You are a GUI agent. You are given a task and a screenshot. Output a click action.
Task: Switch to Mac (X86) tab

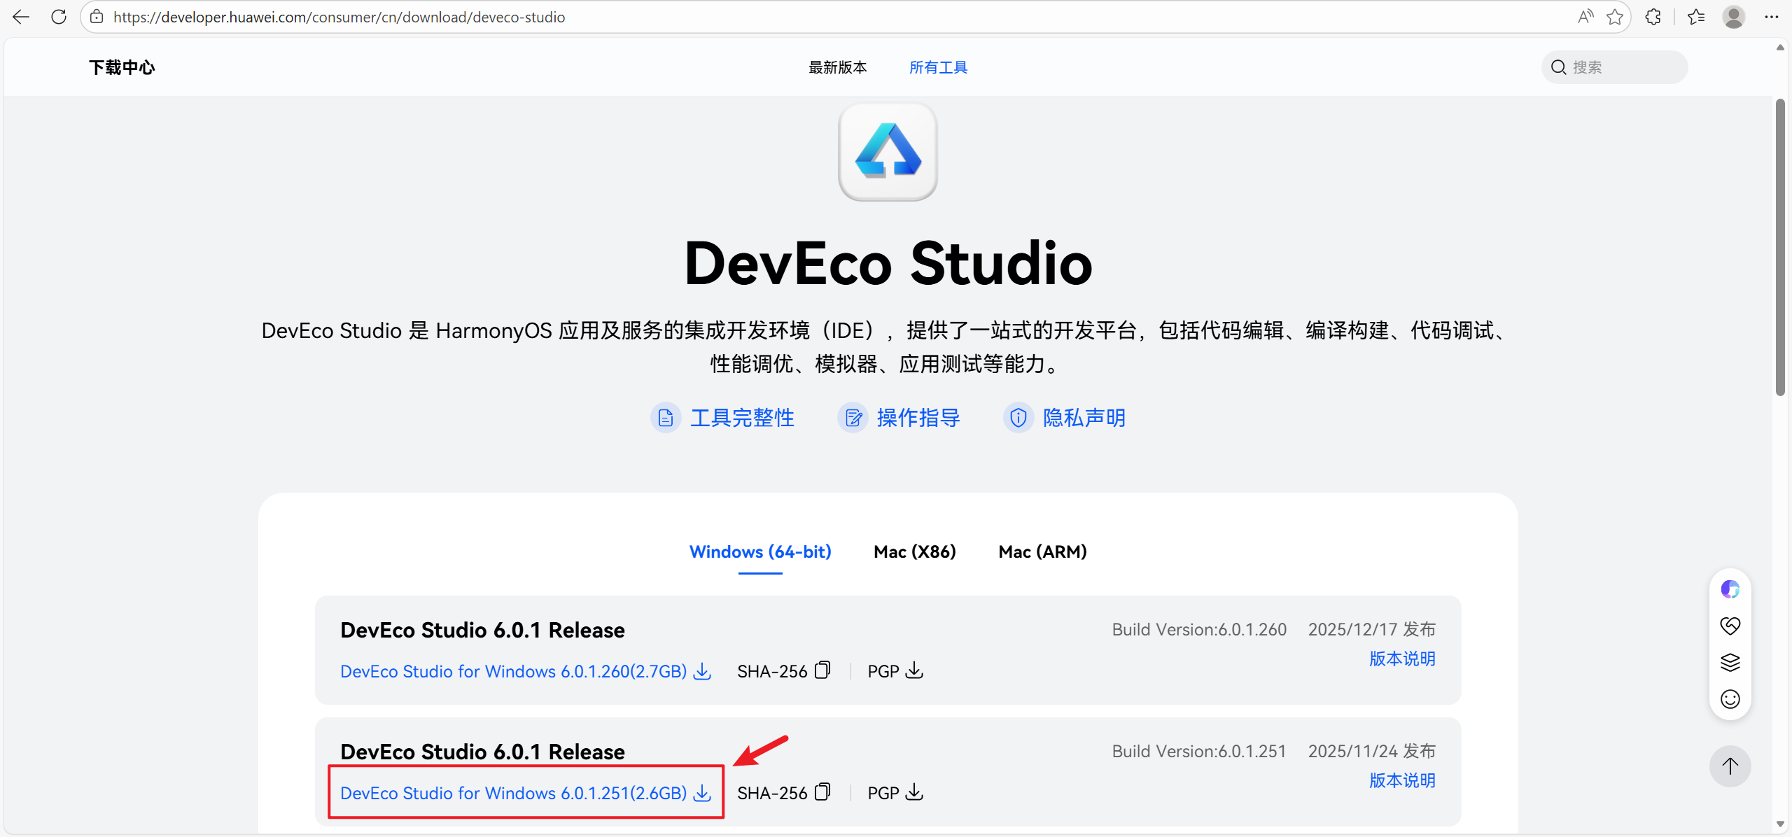[914, 551]
